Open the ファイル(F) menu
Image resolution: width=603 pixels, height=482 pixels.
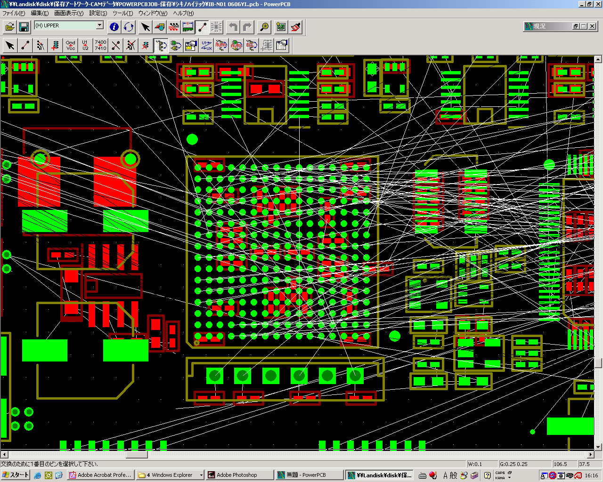(x=14, y=13)
